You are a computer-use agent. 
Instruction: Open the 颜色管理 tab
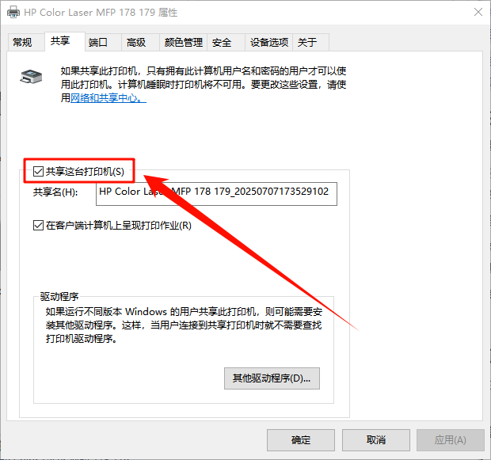point(184,42)
